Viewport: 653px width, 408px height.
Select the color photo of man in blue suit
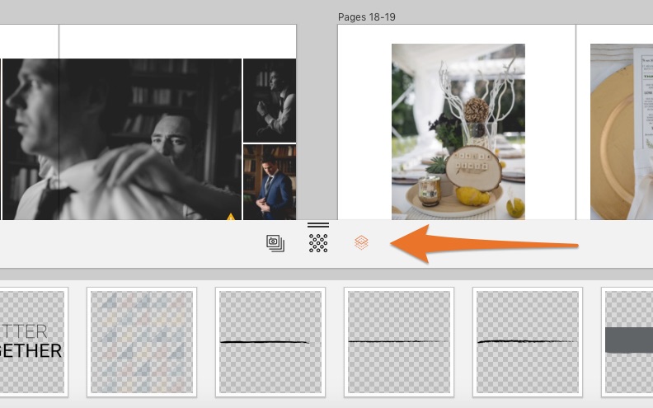[270, 182]
